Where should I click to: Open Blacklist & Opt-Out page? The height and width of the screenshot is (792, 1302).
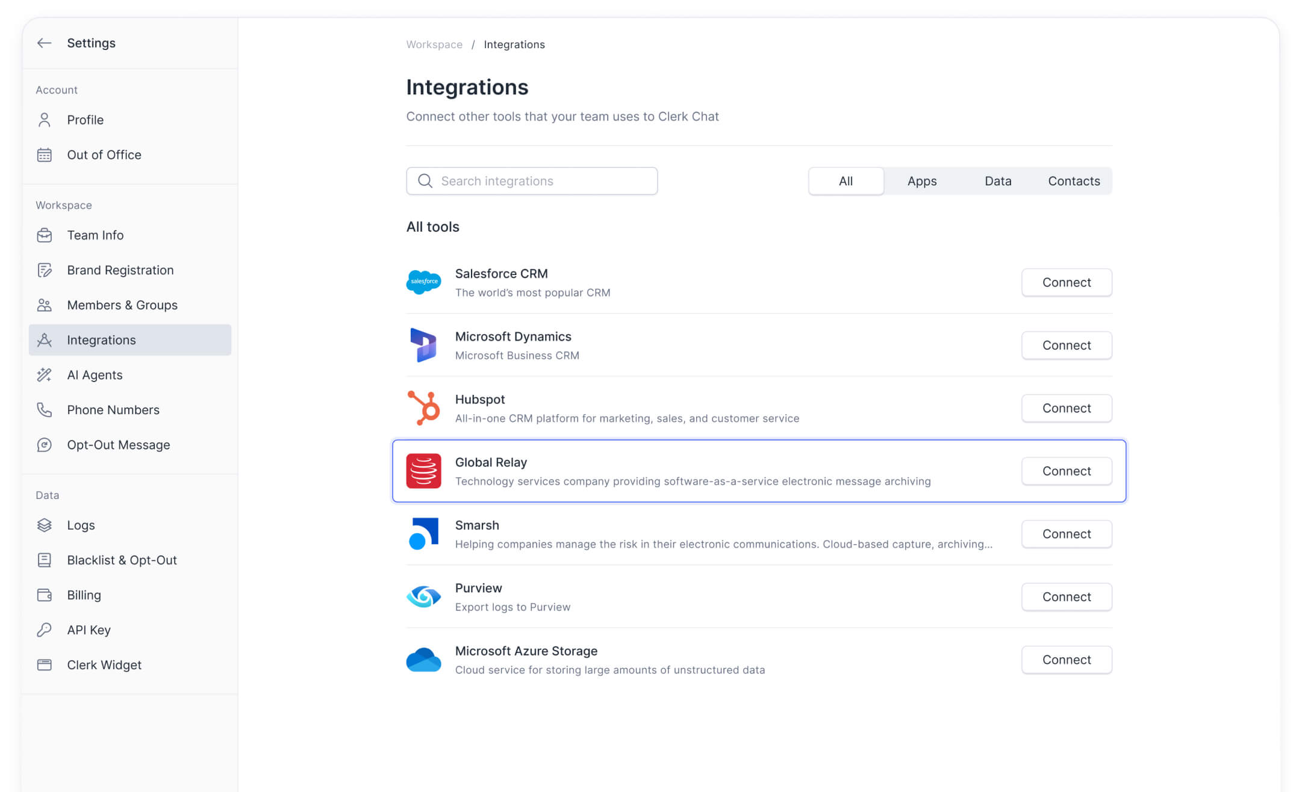130,560
